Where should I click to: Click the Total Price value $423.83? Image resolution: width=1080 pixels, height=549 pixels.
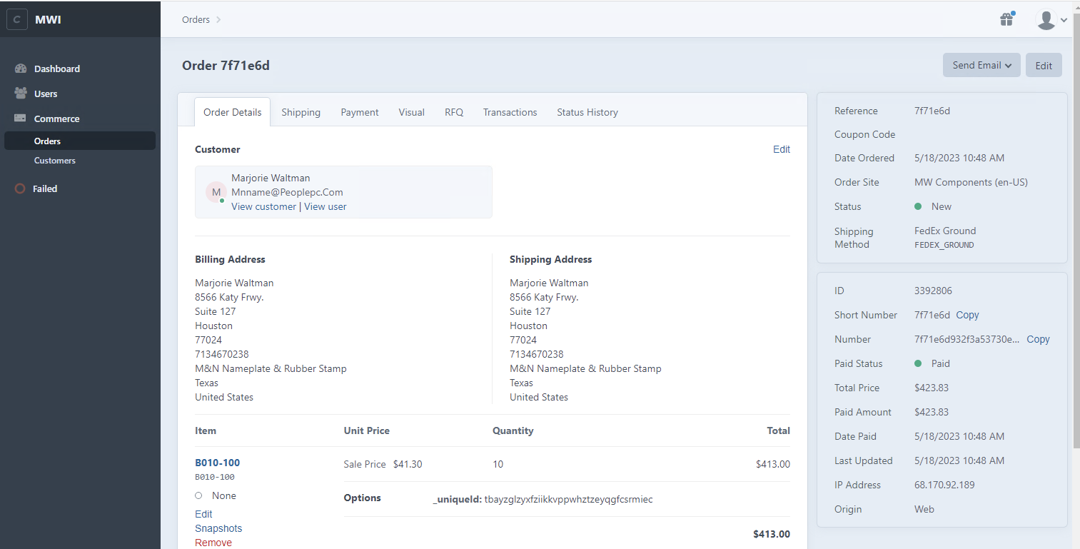(932, 388)
